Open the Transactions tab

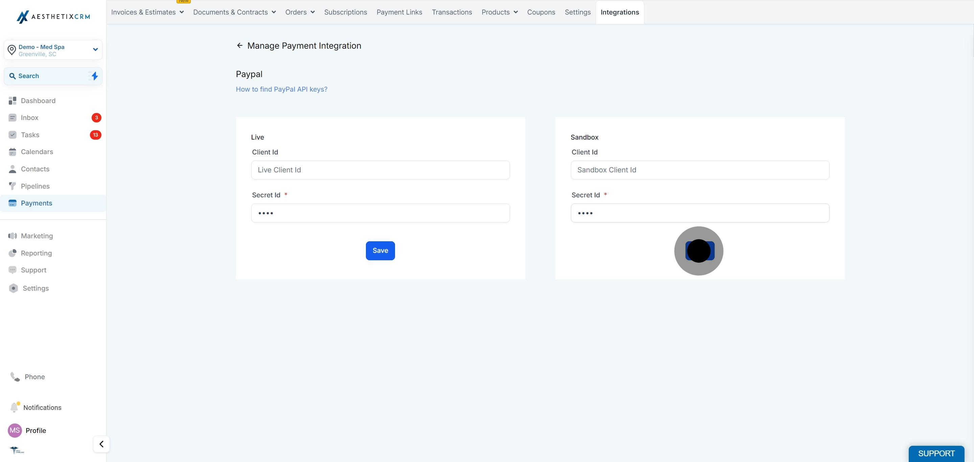coord(452,12)
